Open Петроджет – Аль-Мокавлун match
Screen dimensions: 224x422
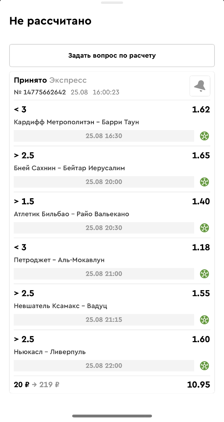point(59,260)
